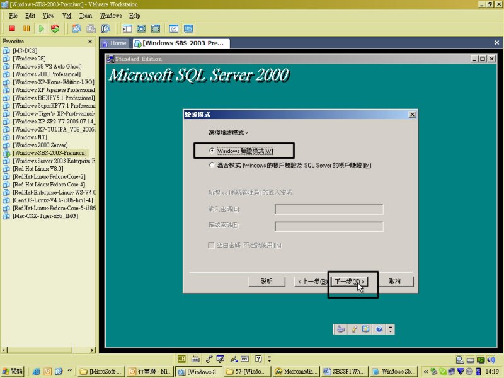Image resolution: width=504 pixels, height=378 pixels.
Task: Tick the 空白密碼 blank password checkbox
Action: coord(211,245)
